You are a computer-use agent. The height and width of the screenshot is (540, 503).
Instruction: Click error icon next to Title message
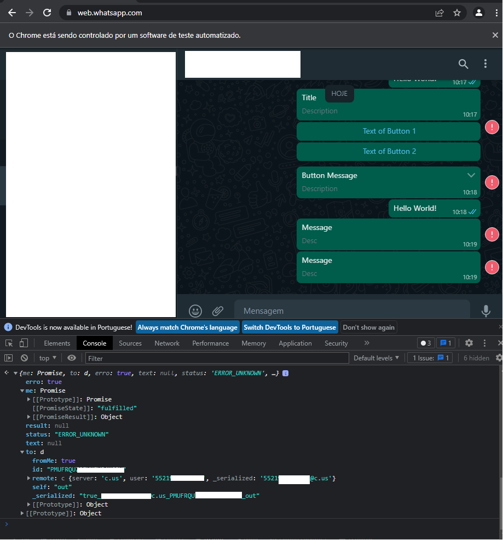click(x=492, y=127)
